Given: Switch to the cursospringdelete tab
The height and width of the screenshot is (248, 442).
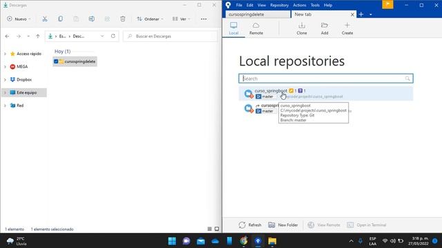Looking at the screenshot, I should pos(258,14).
